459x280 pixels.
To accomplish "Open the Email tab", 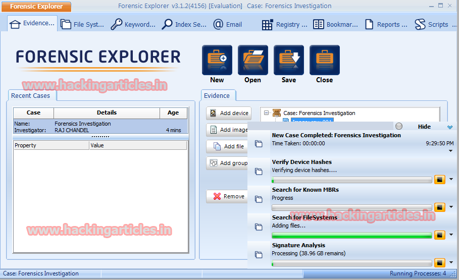I will pyautogui.click(x=228, y=24).
